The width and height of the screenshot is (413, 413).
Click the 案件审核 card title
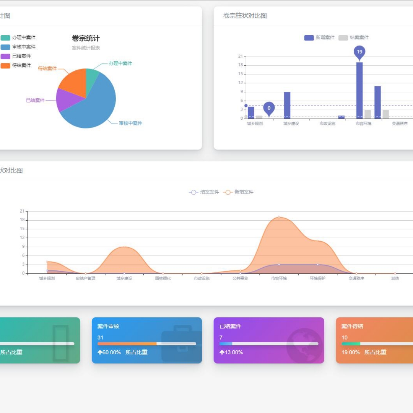click(x=108, y=326)
